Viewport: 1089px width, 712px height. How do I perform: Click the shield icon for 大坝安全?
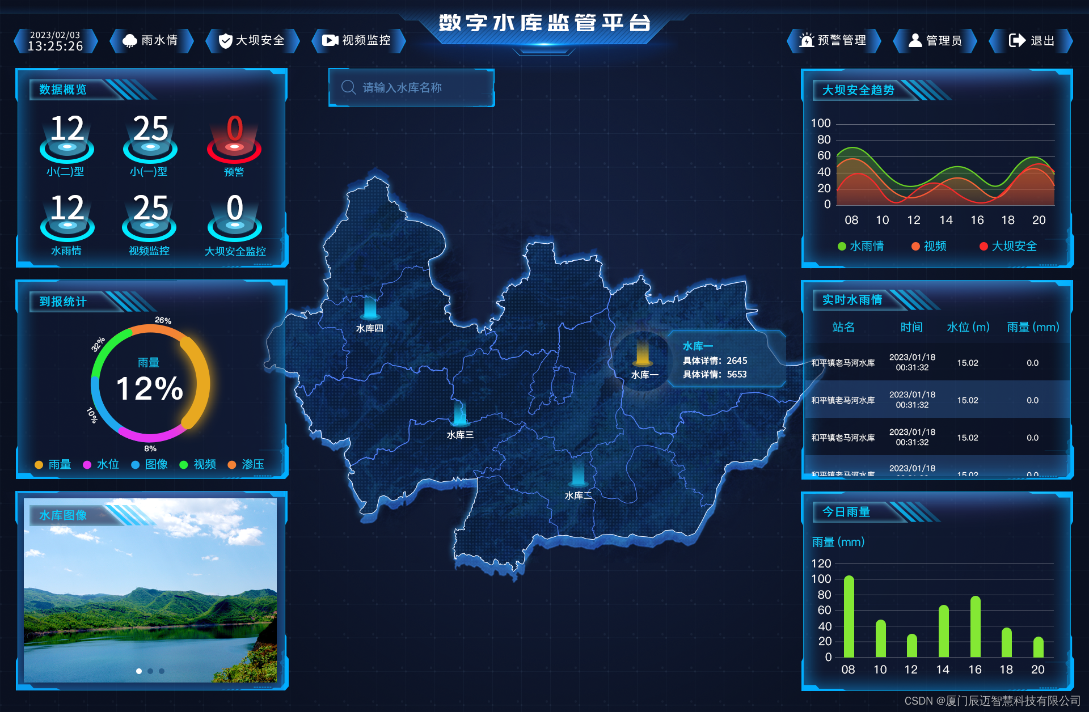coord(226,41)
